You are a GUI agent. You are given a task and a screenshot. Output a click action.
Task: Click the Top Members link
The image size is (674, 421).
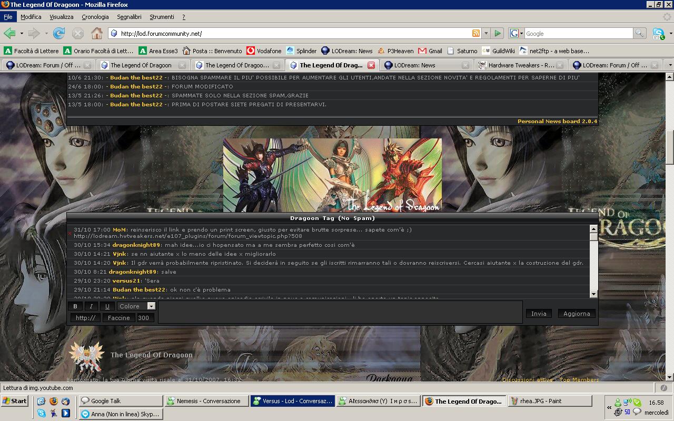[579, 379]
